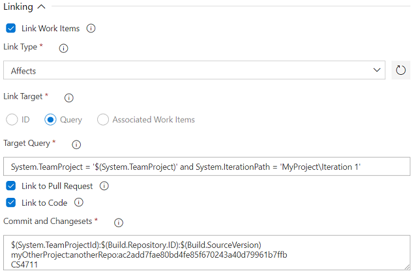Image resolution: width=416 pixels, height=274 pixels.
Task: Show info for Link to Pull Request
Action: click(104, 186)
